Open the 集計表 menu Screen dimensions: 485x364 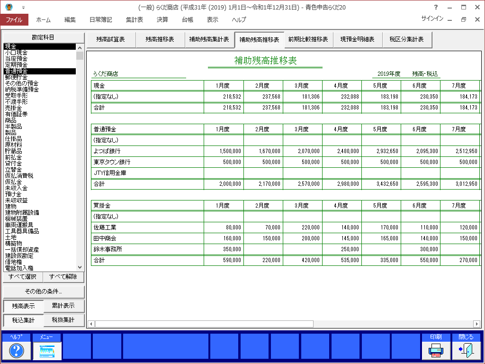point(134,19)
